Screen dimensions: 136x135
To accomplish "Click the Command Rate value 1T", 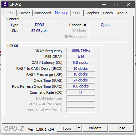I will click(81, 92).
